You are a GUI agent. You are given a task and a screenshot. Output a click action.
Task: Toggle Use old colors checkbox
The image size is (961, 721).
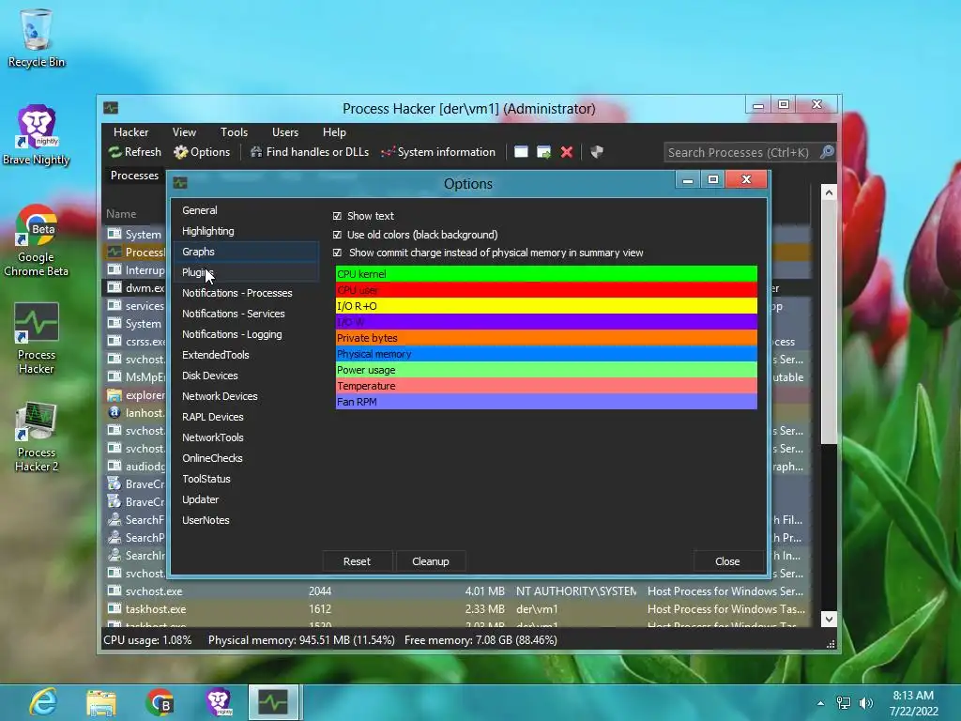(337, 235)
